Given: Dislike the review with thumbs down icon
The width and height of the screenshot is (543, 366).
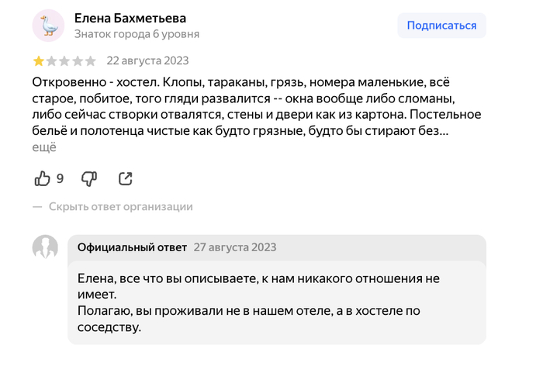Looking at the screenshot, I should tap(89, 179).
